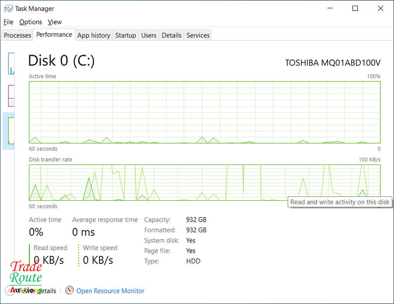Collapse view with Fewer details arrow
394x304 pixels.
pyautogui.click(x=10, y=290)
